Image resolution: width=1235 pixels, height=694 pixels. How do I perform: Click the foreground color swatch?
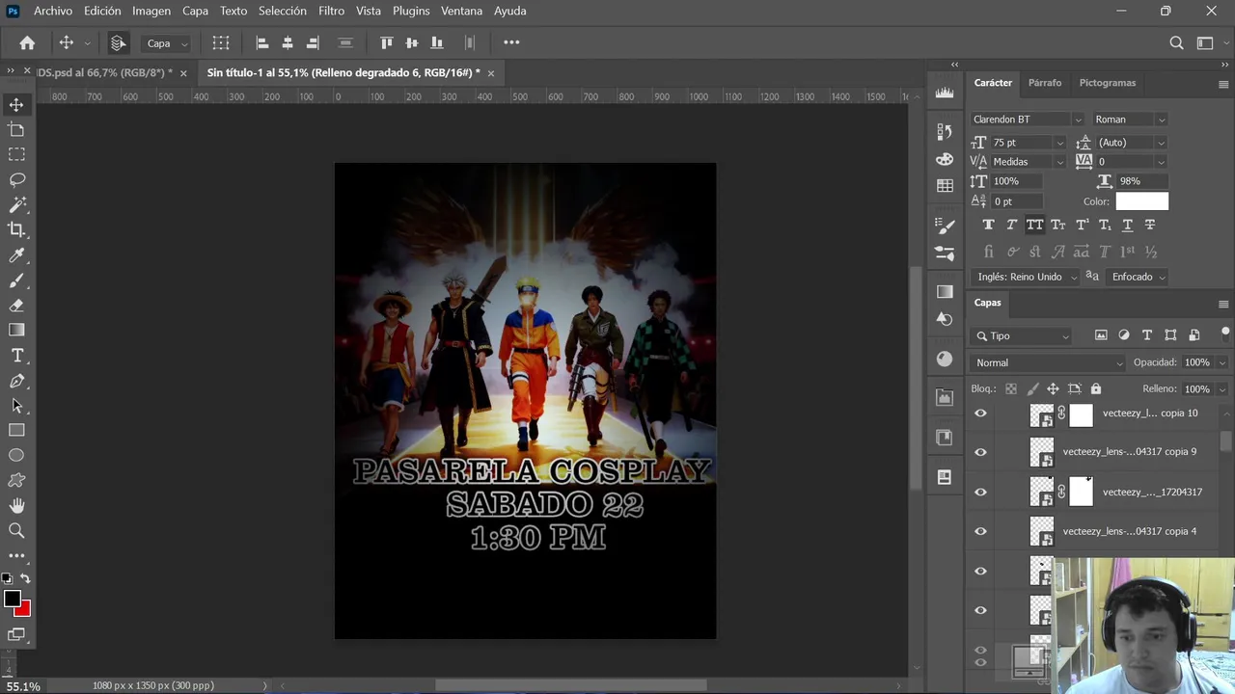pyautogui.click(x=12, y=600)
